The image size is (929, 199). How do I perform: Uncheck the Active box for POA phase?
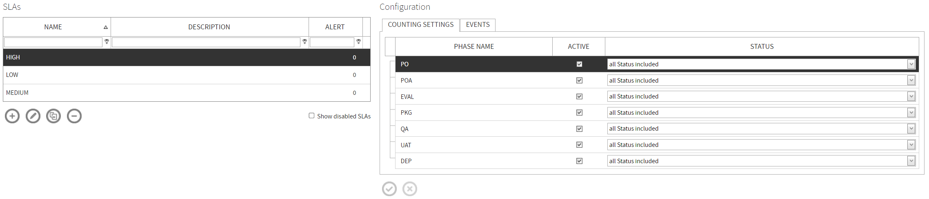(x=579, y=80)
